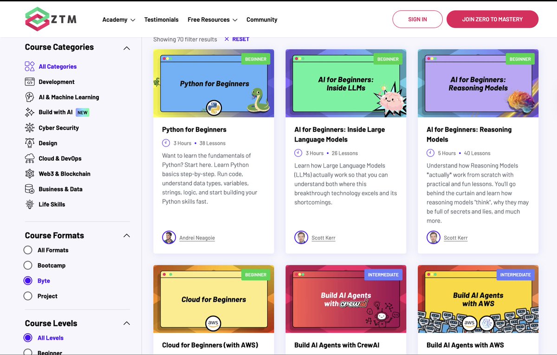Image resolution: width=557 pixels, height=355 pixels.
Task: Open the Testimonials page
Action: [x=162, y=19]
